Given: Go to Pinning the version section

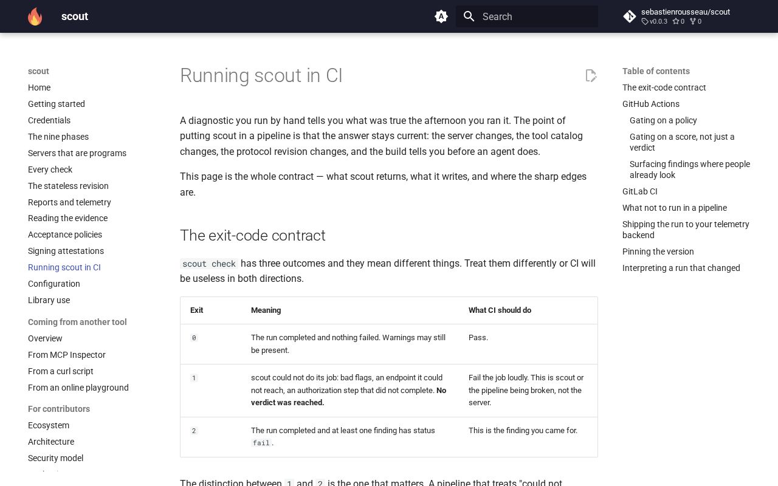Looking at the screenshot, I should [658, 252].
